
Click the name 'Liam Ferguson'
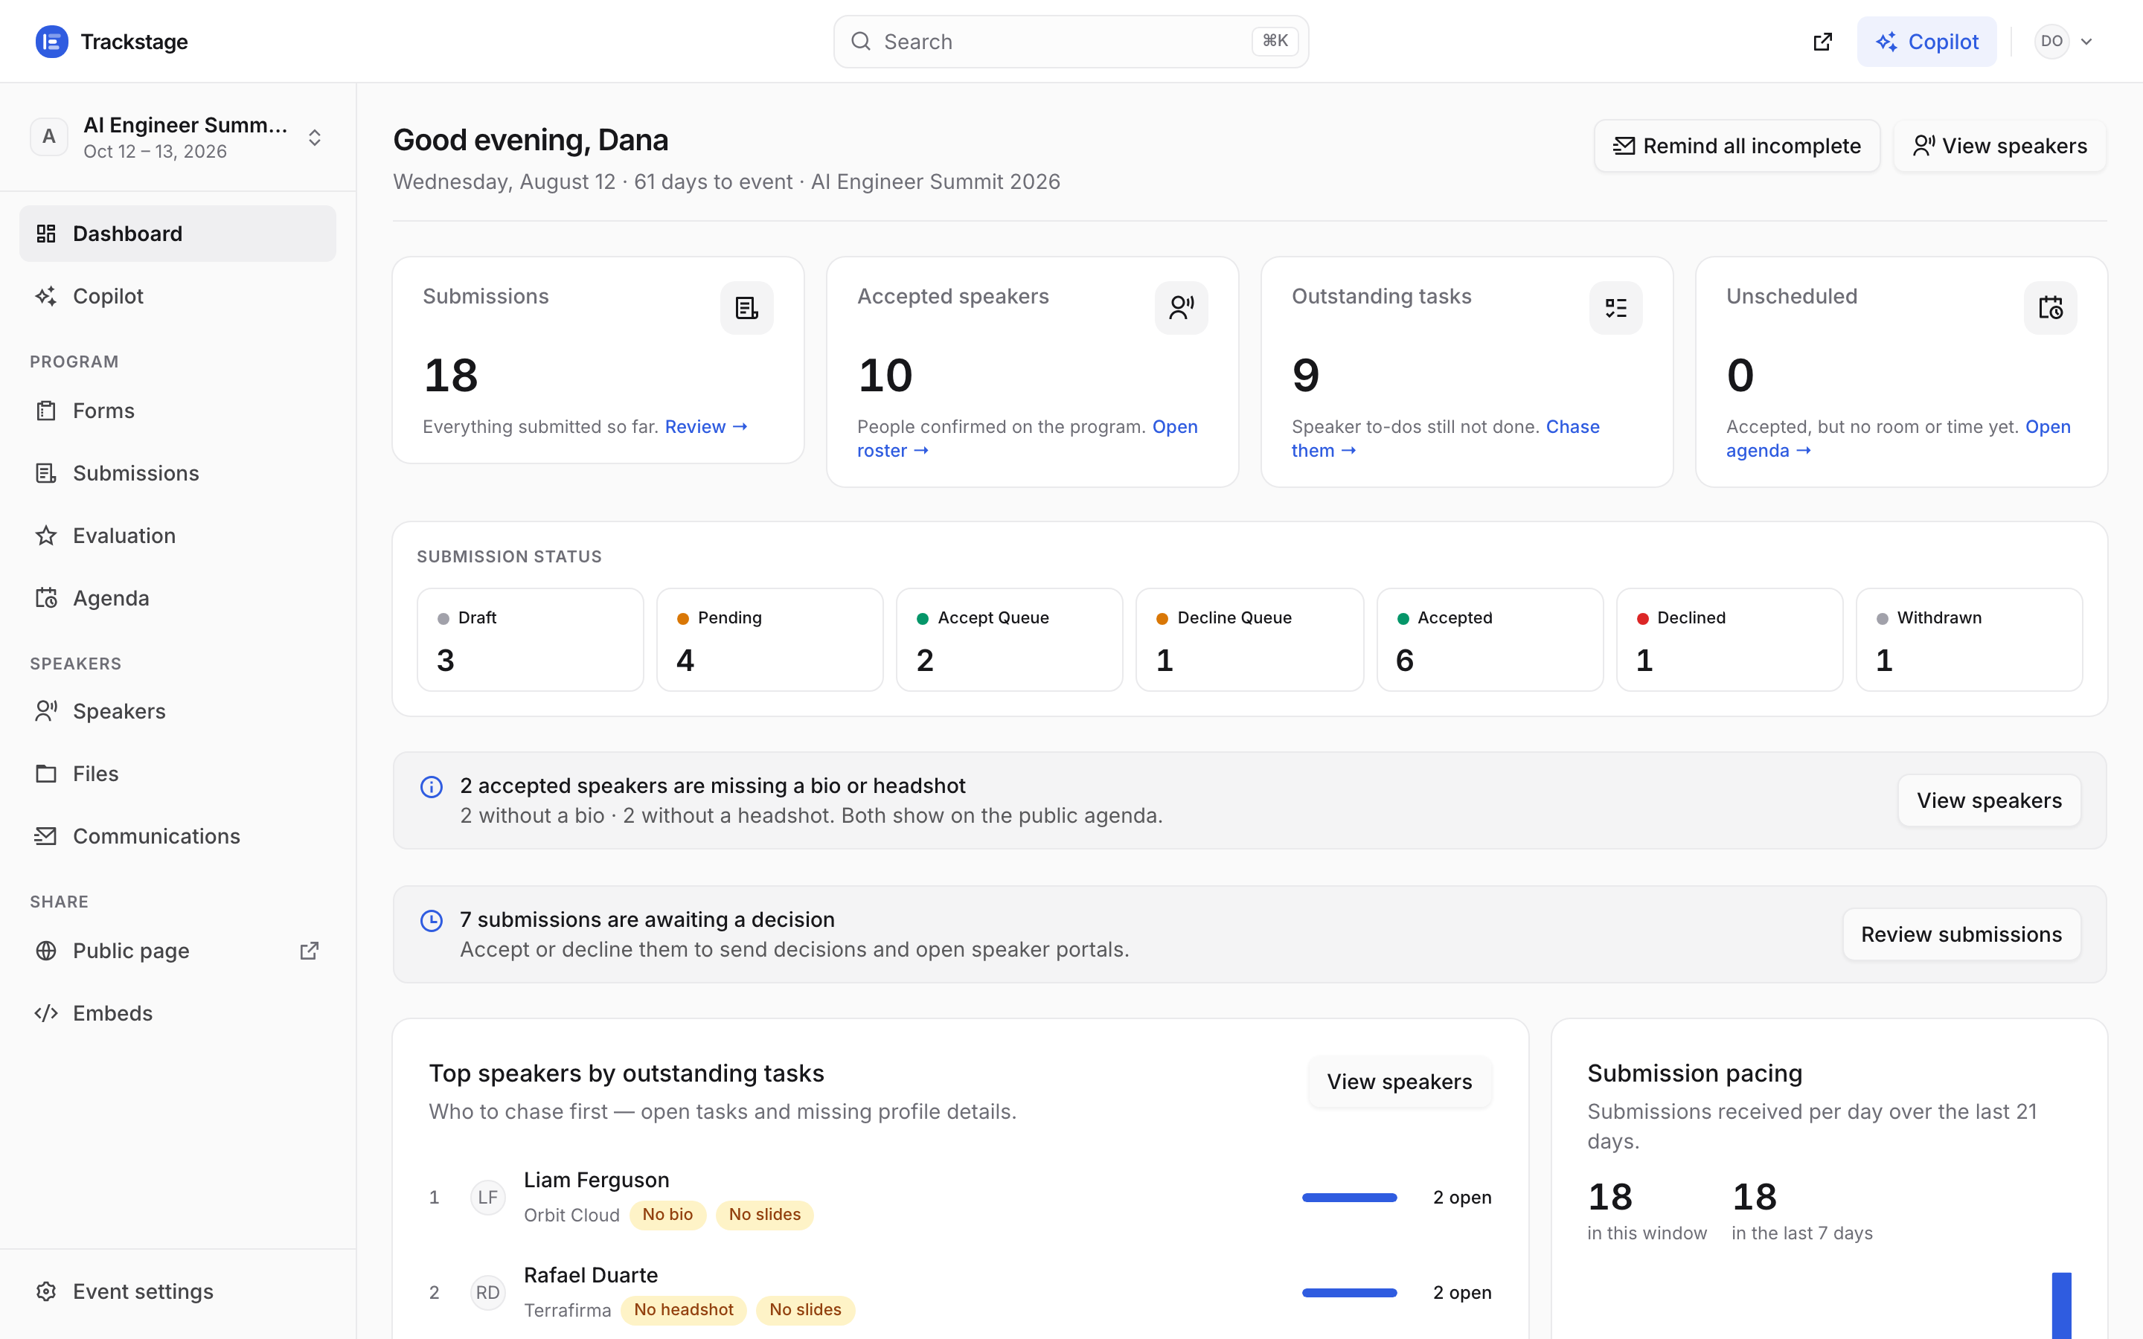tap(596, 1180)
